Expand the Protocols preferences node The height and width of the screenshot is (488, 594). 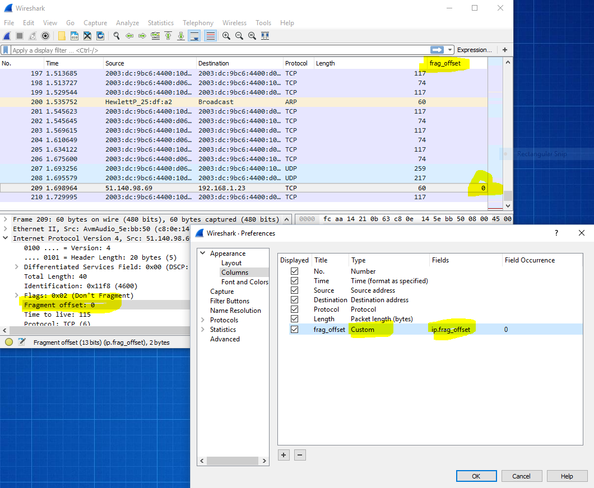(x=203, y=320)
